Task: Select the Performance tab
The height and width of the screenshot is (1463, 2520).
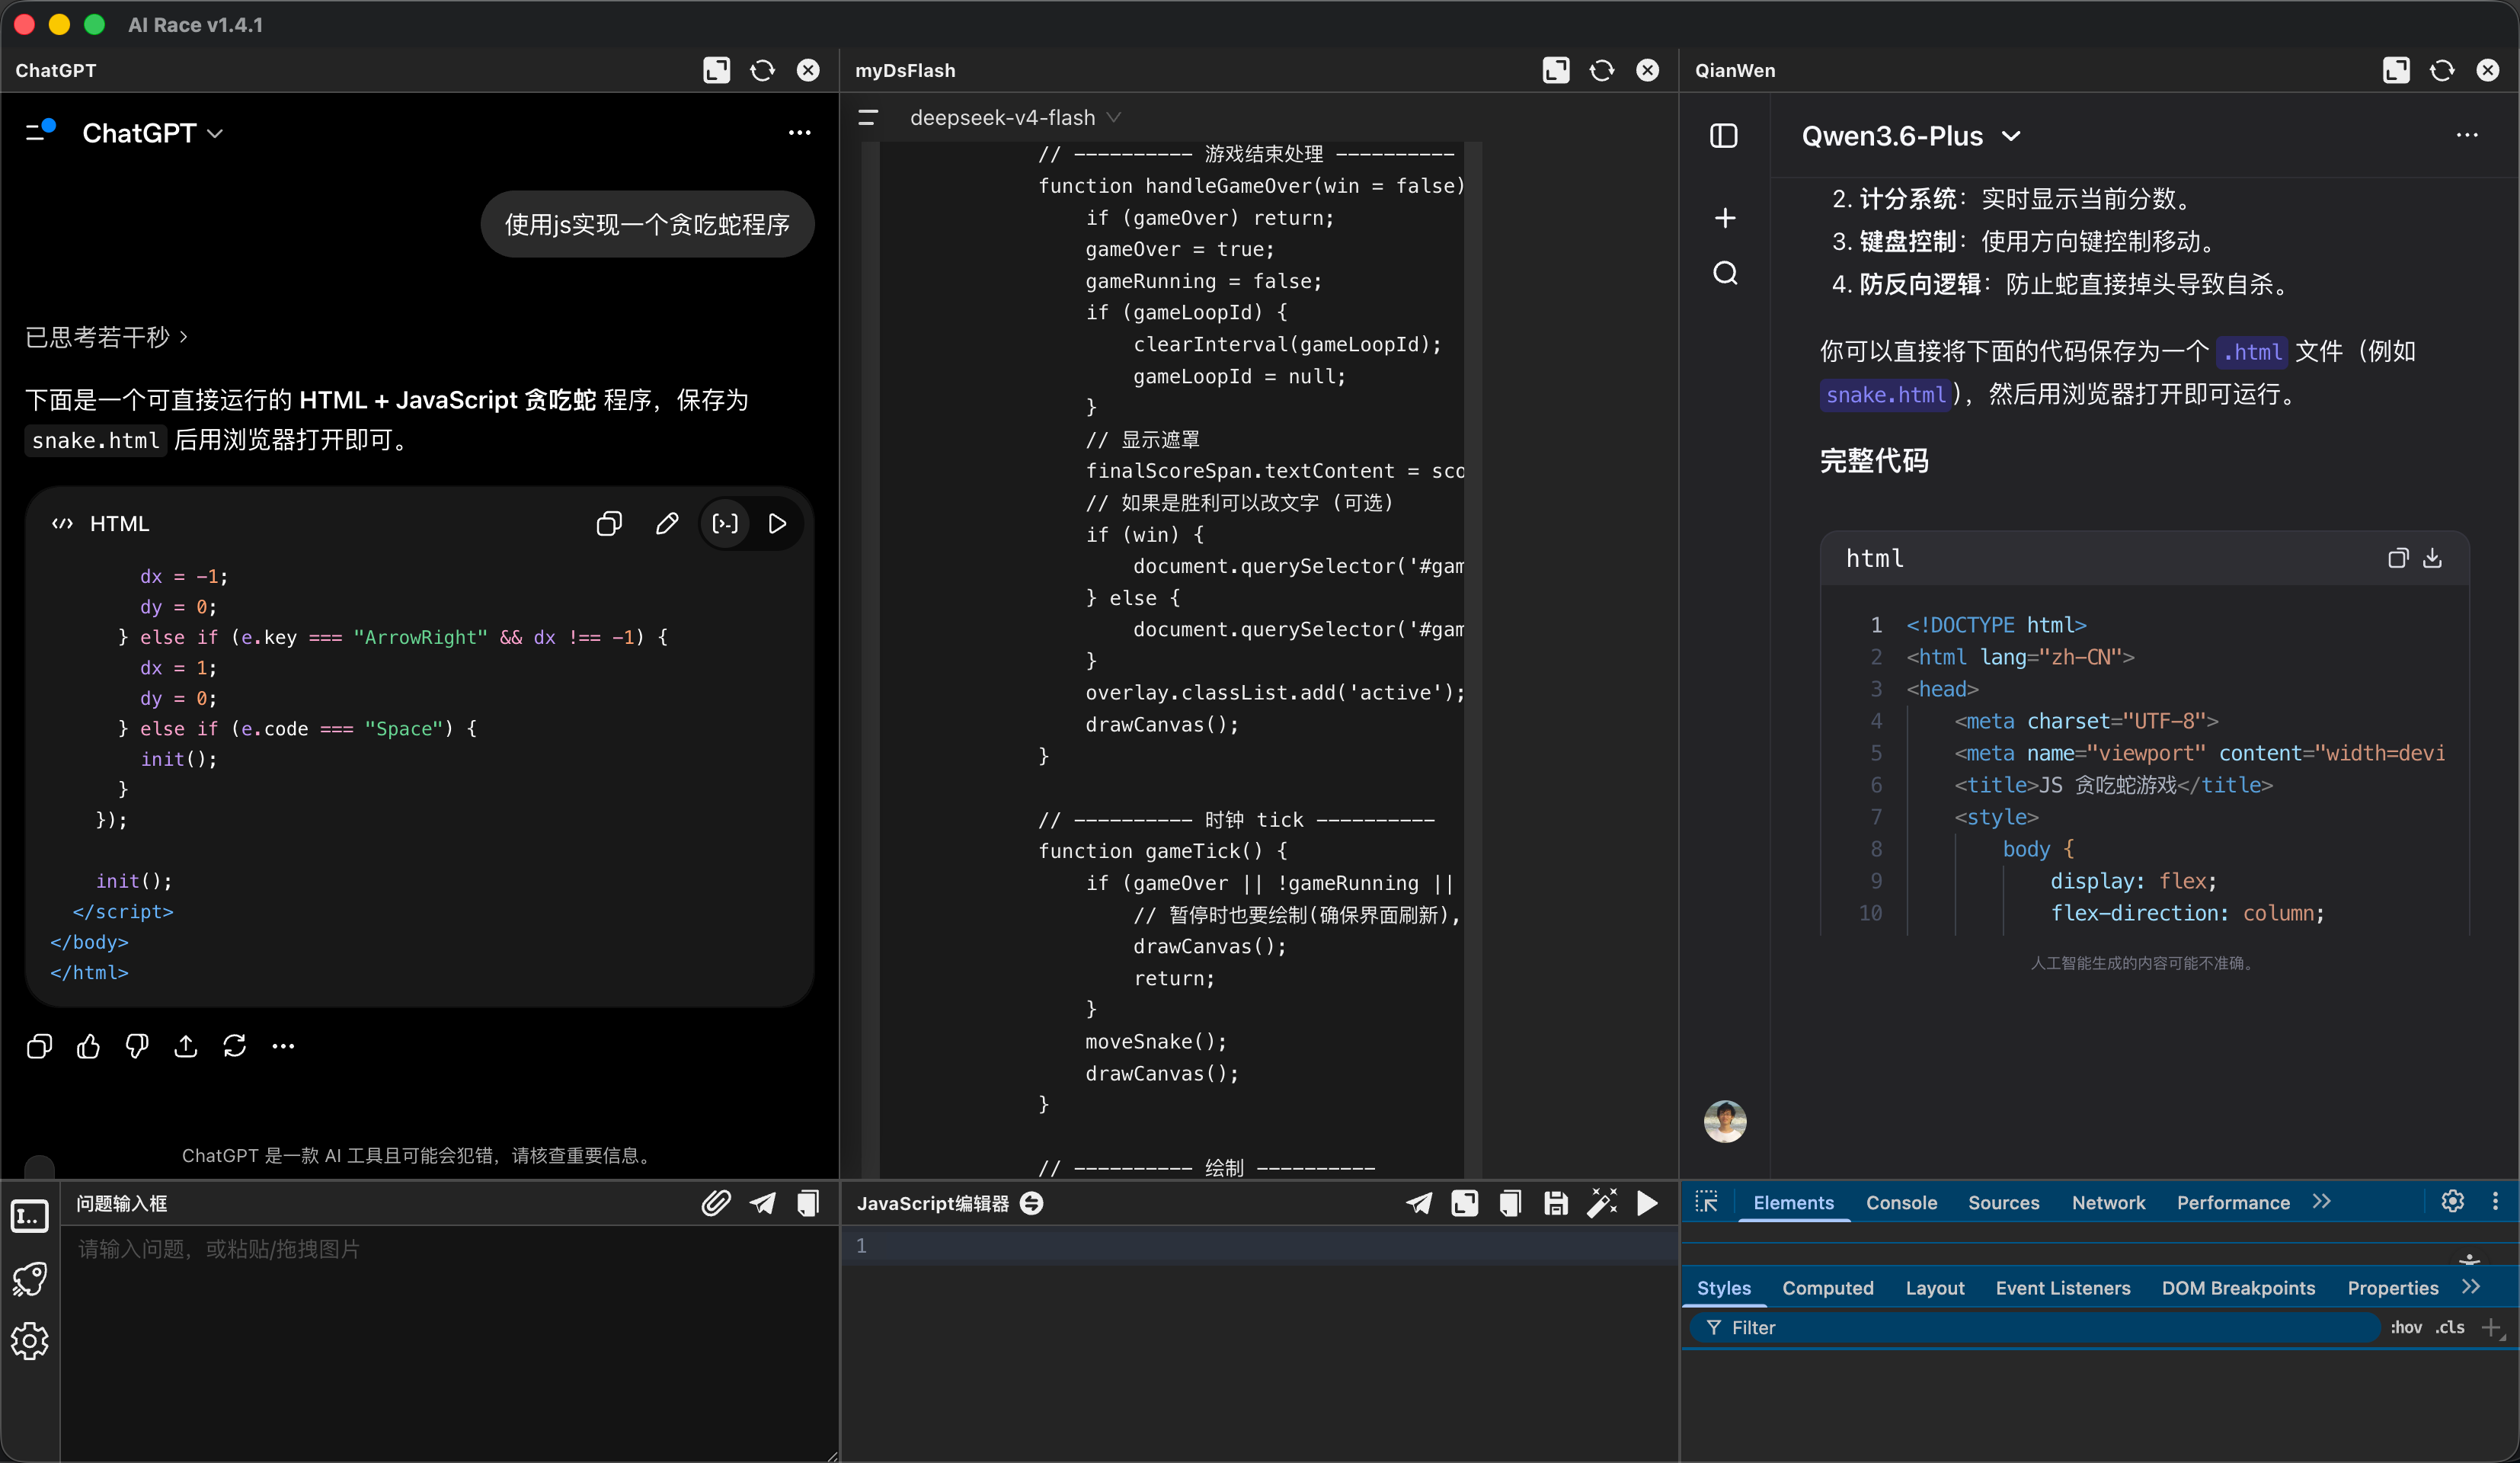Action: pos(2233,1203)
